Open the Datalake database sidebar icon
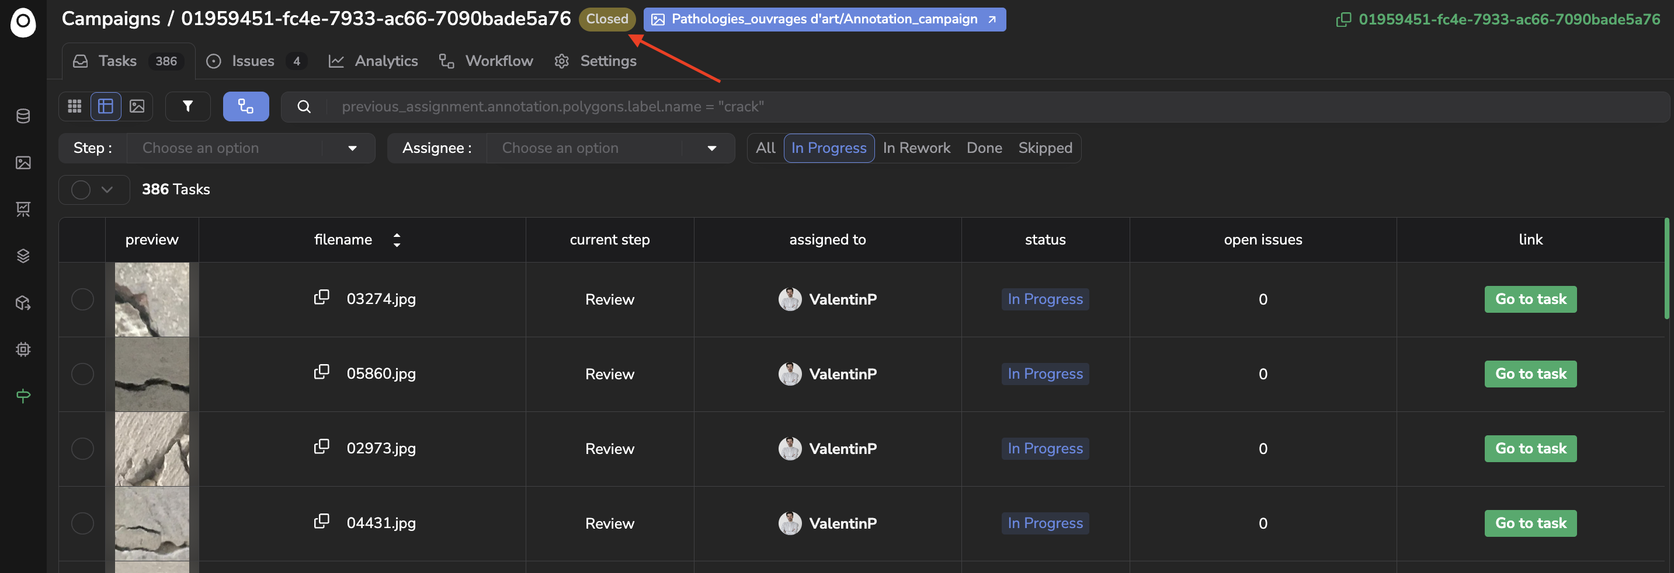The height and width of the screenshot is (573, 1674). pos(23,116)
